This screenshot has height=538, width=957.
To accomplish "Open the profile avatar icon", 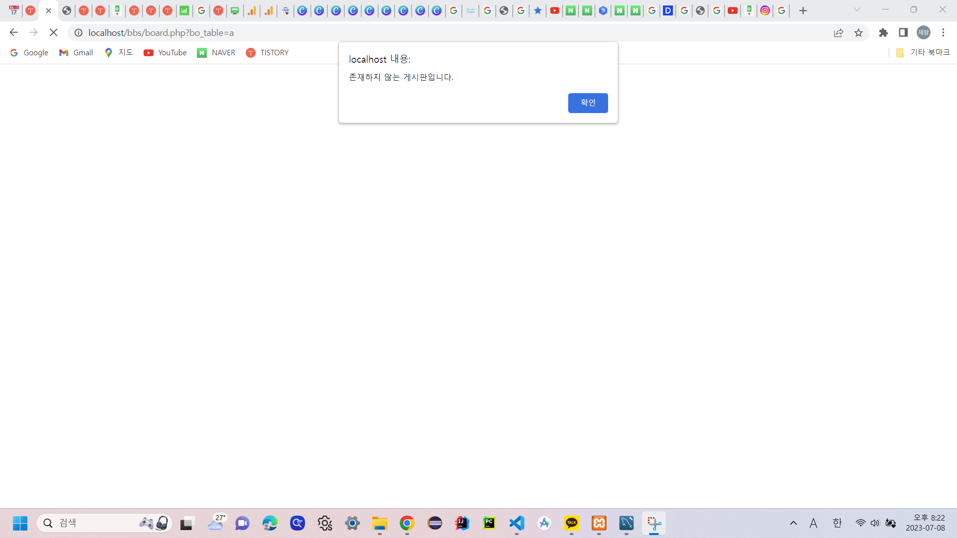I will point(924,33).
